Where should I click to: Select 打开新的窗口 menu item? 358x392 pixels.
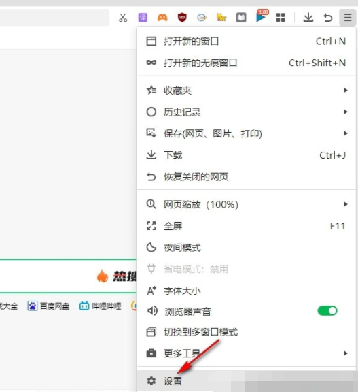(246, 42)
